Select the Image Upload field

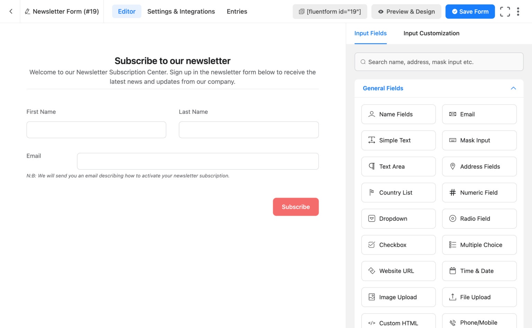click(x=398, y=297)
